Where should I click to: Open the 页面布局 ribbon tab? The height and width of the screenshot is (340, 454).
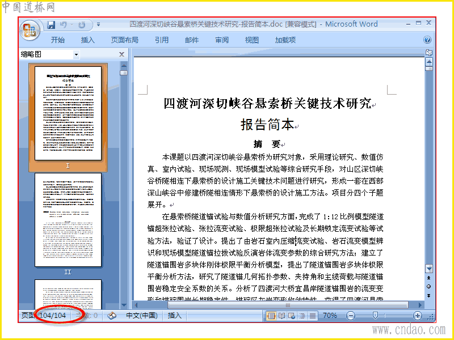(x=124, y=40)
